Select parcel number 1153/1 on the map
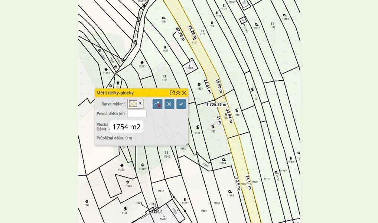Screen dimensions: 378x223 click(185, 203)
